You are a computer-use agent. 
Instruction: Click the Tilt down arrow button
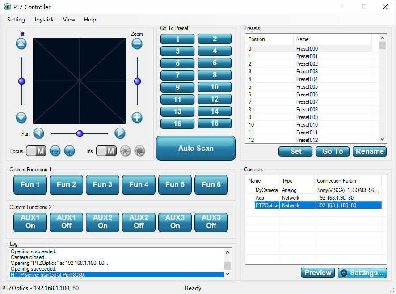click(21, 118)
